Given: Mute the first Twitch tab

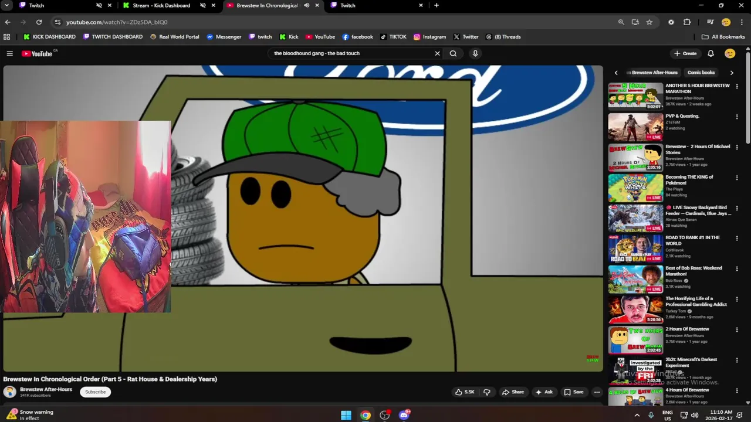Looking at the screenshot, I should tap(99, 5).
